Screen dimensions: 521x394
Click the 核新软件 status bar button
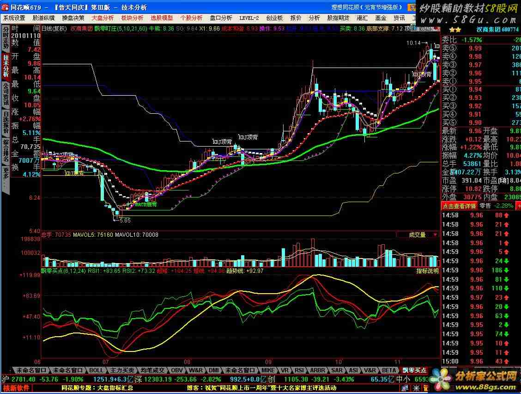16,388
